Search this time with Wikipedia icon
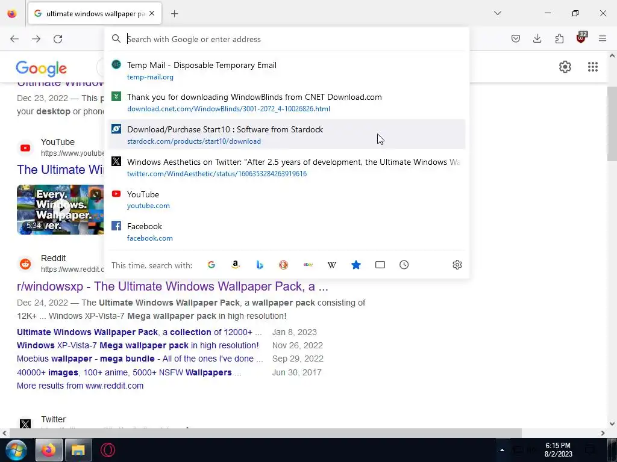The image size is (617, 462). pos(332,265)
